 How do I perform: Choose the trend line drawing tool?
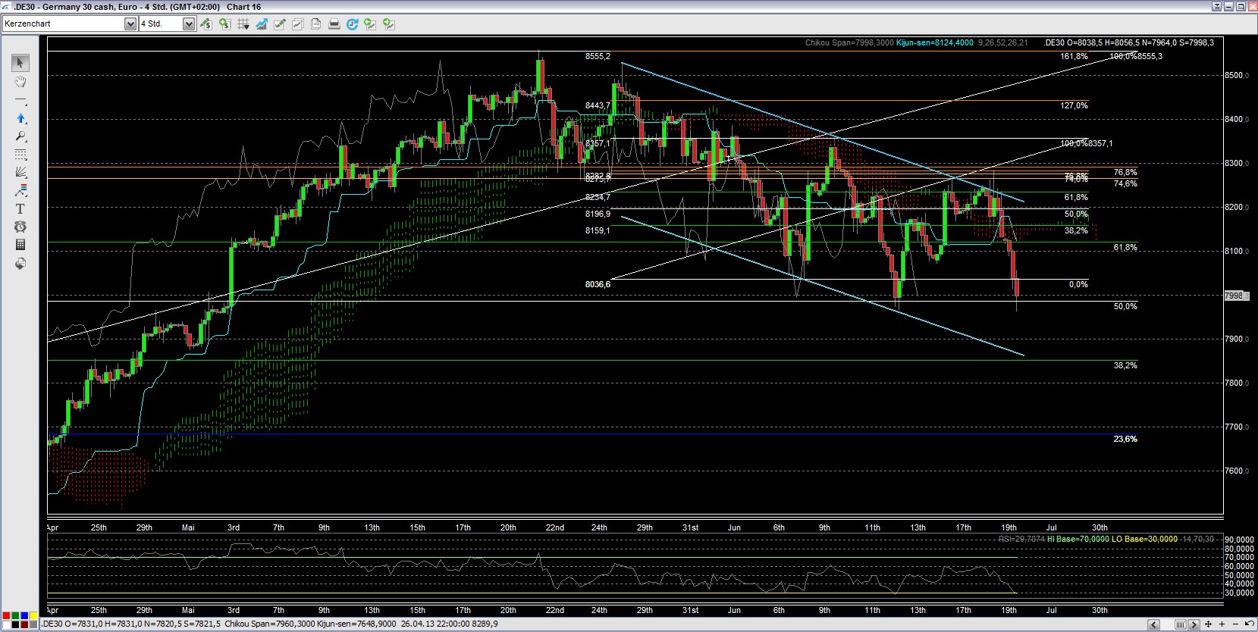pos(20,100)
